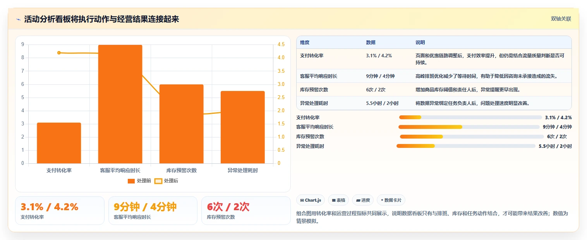
Task: Click the 维度 column header
Action: (x=305, y=42)
